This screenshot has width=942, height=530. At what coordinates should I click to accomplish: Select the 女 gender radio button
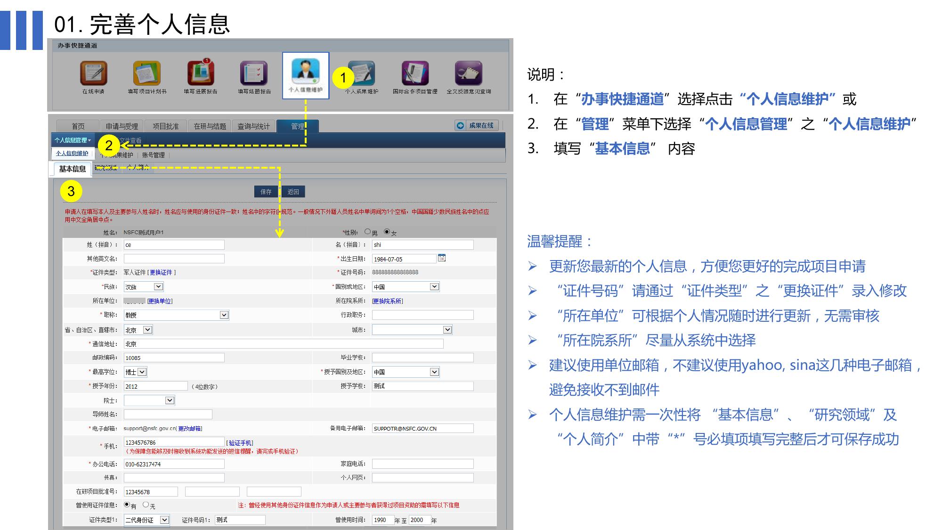pos(387,232)
